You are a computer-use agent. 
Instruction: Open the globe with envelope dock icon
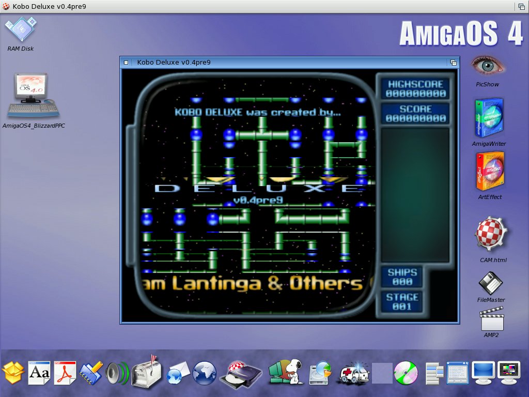click(178, 373)
